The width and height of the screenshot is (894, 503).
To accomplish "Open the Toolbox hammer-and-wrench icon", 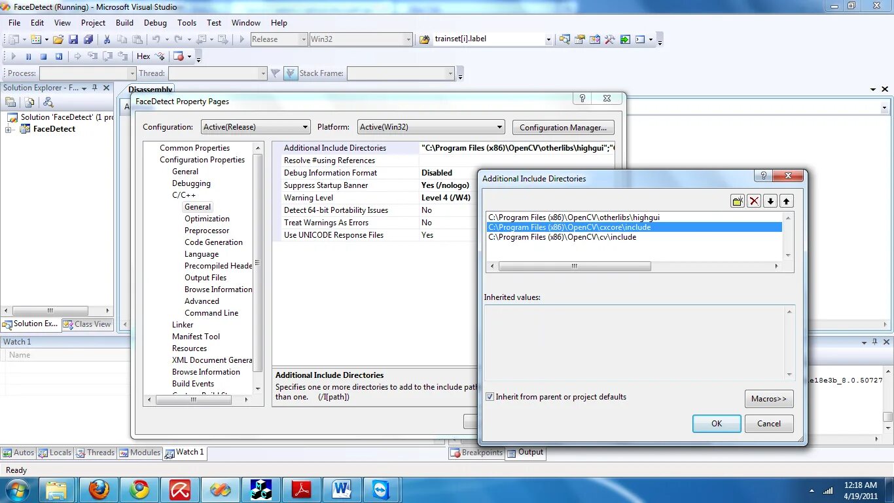I will pos(610,39).
